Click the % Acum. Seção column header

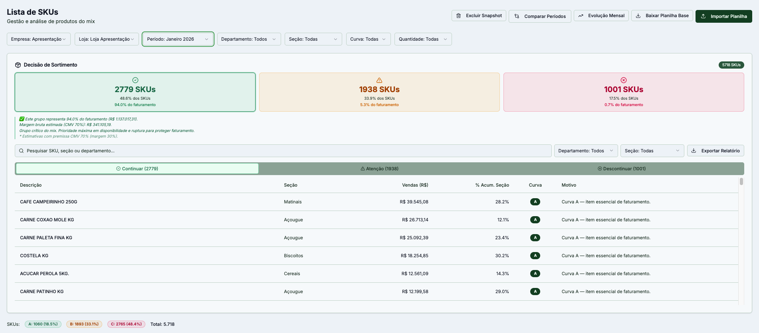[x=492, y=185]
